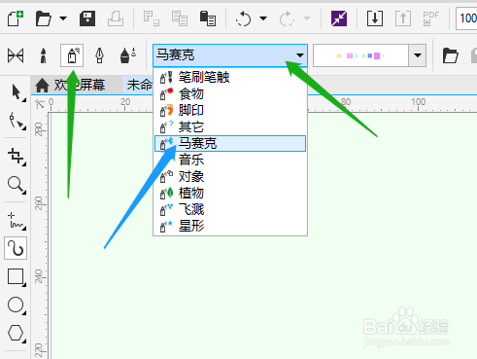
Task: Select the Sprayer mode
Action: tap(72, 55)
